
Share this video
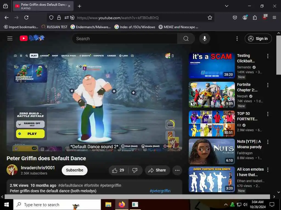coord(157,170)
